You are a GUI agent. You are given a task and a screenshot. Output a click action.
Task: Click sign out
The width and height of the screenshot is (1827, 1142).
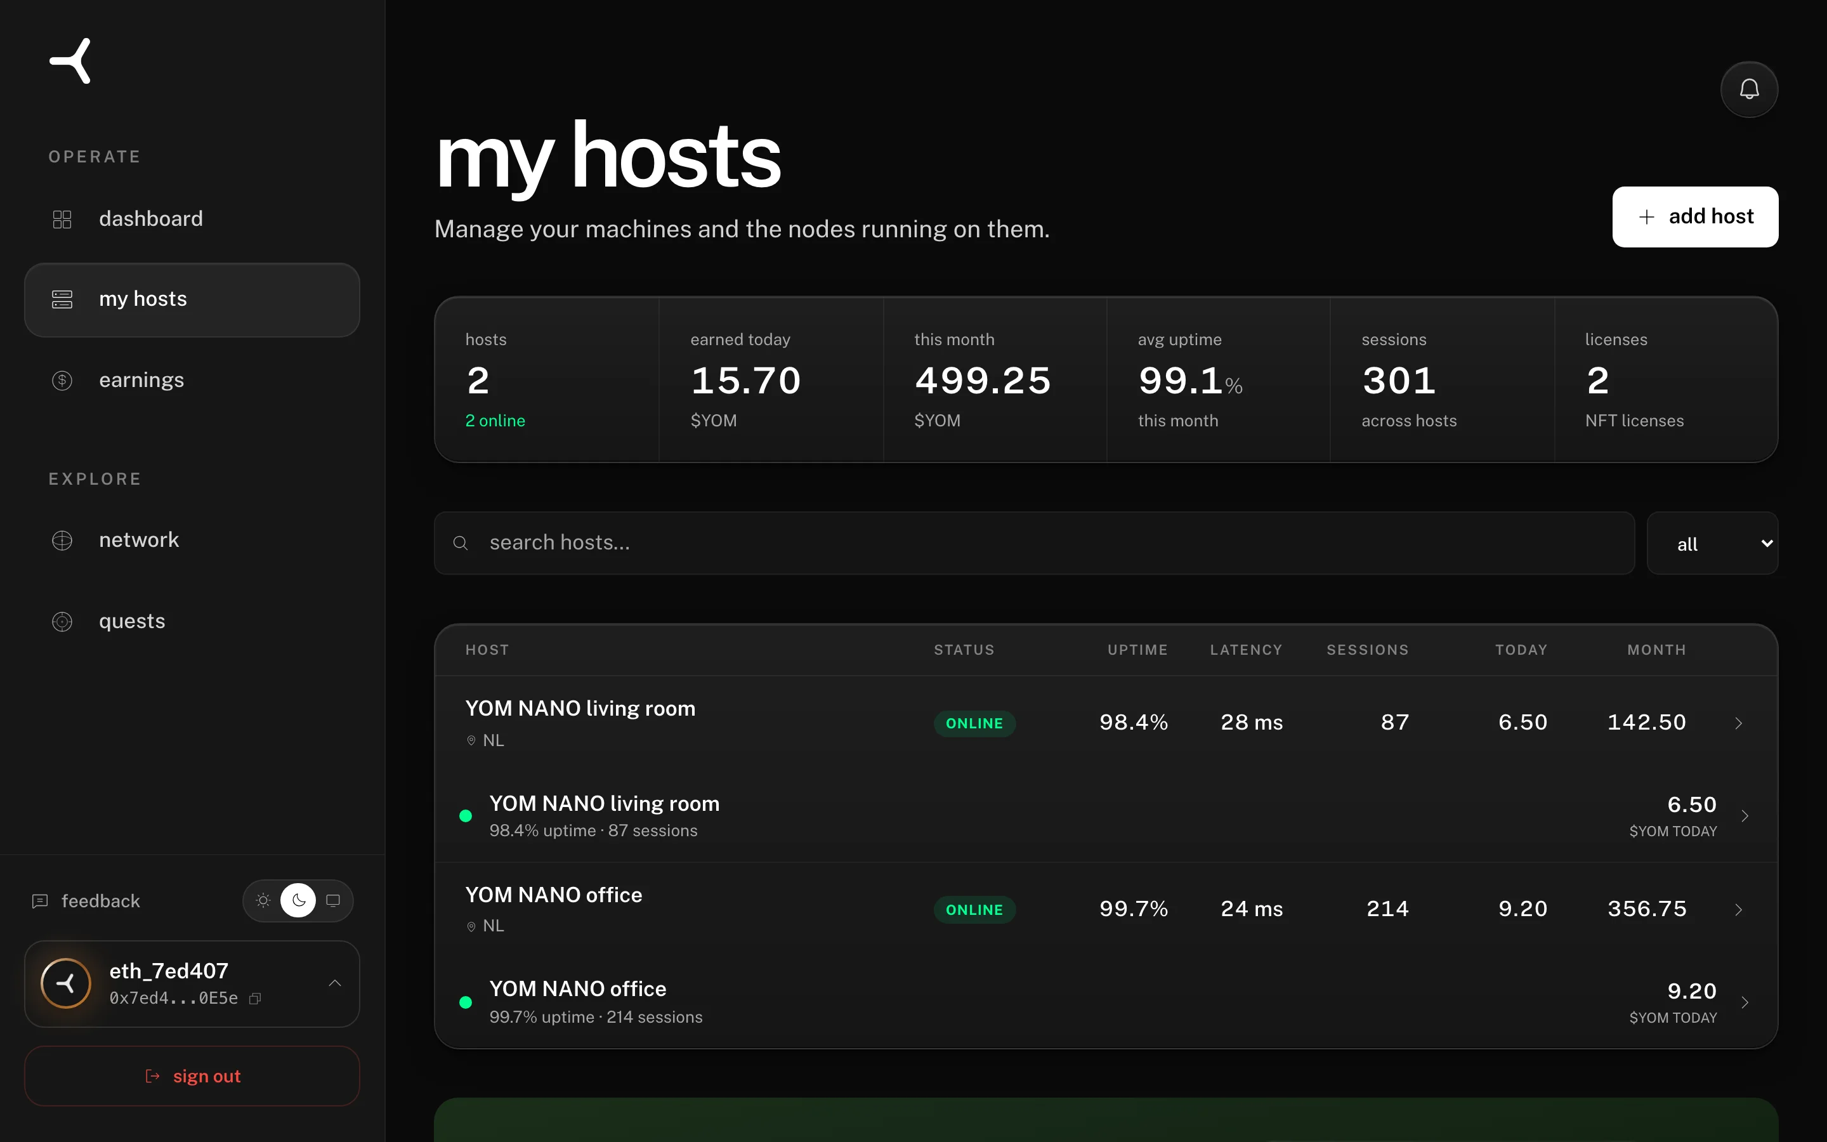[x=192, y=1076]
